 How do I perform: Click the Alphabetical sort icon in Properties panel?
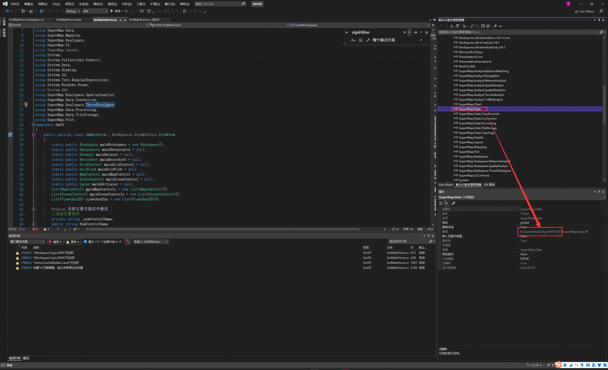[x=446, y=203]
